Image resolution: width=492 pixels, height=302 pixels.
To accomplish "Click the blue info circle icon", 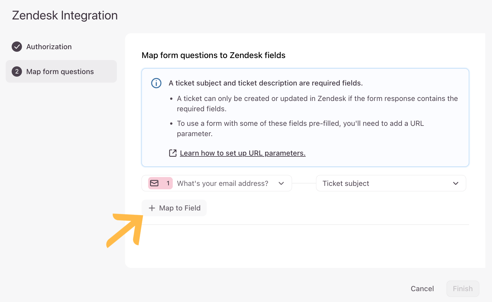I will pyautogui.click(x=156, y=83).
